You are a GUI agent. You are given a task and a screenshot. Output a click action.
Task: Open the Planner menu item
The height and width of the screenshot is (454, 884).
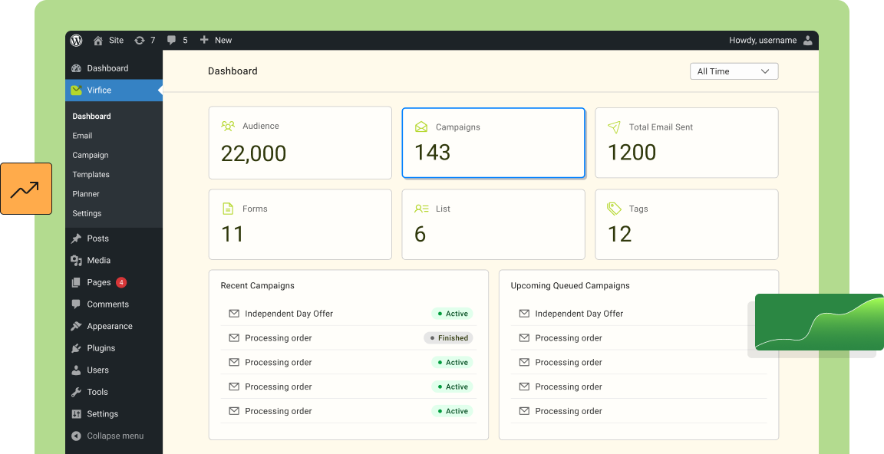(86, 194)
